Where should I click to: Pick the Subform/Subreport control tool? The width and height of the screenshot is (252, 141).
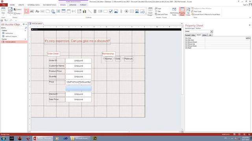point(132,11)
